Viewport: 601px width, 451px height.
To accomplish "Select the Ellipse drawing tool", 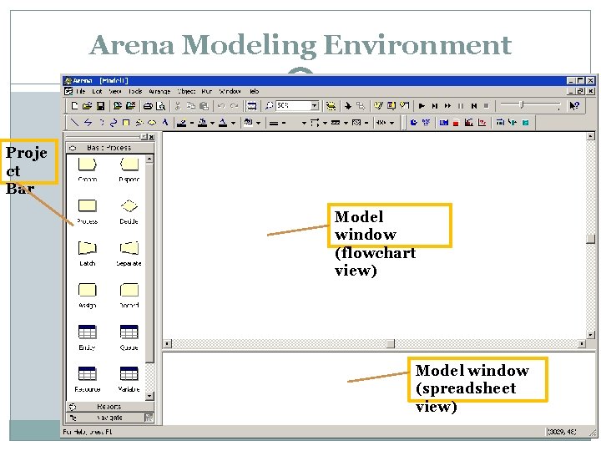I will tap(152, 123).
